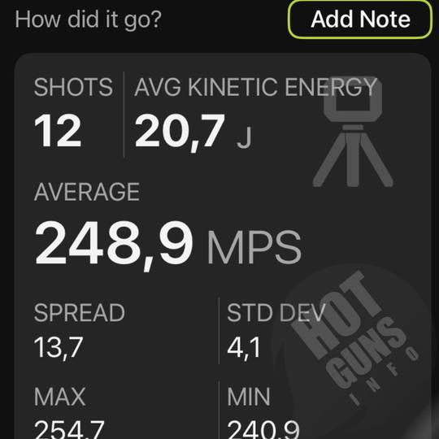
Task: Select the AVG KINETIC ENERGY label
Action: (x=255, y=87)
